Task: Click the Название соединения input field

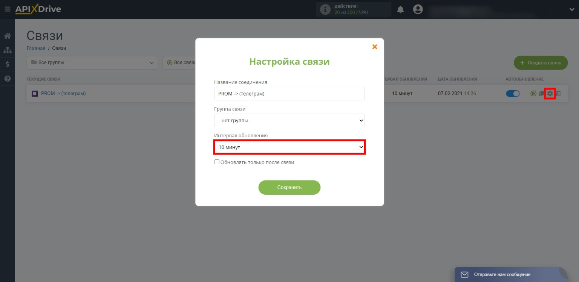Action: (289, 94)
